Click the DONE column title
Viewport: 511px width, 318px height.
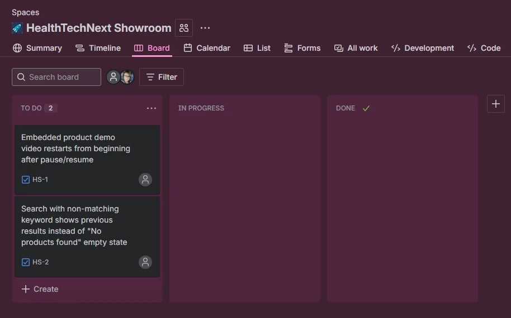[x=346, y=108]
